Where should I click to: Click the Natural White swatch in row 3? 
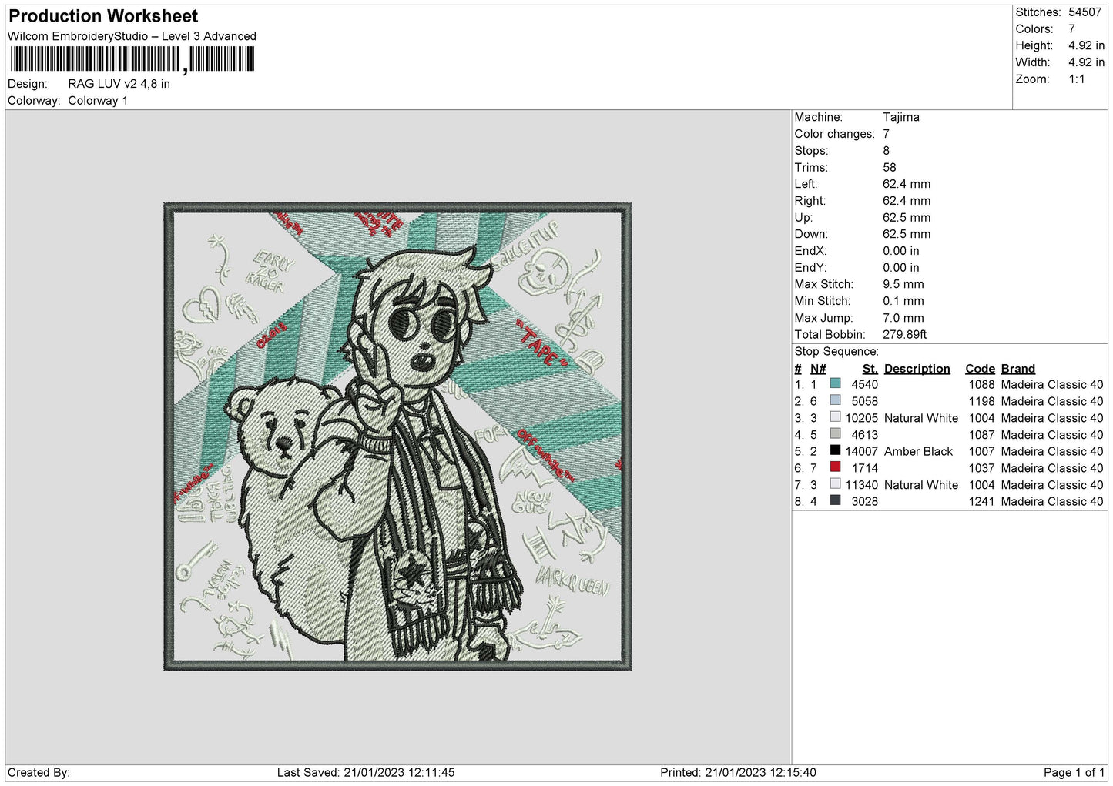pyautogui.click(x=835, y=417)
